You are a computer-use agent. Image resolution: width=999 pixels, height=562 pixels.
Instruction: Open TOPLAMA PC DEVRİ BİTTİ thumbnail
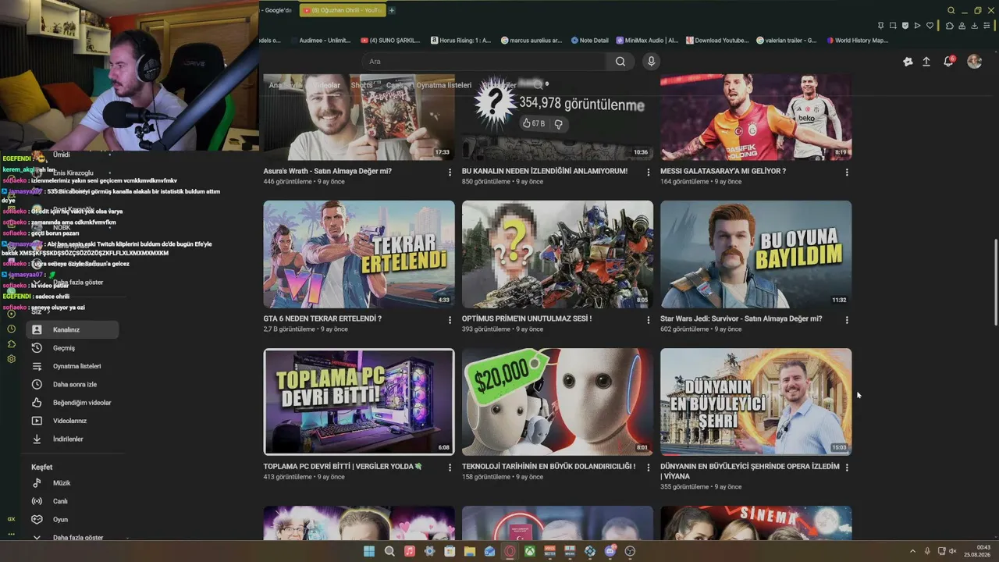point(359,402)
